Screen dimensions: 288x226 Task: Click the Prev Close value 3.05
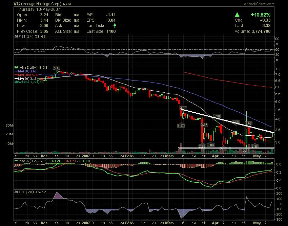pos(44,31)
